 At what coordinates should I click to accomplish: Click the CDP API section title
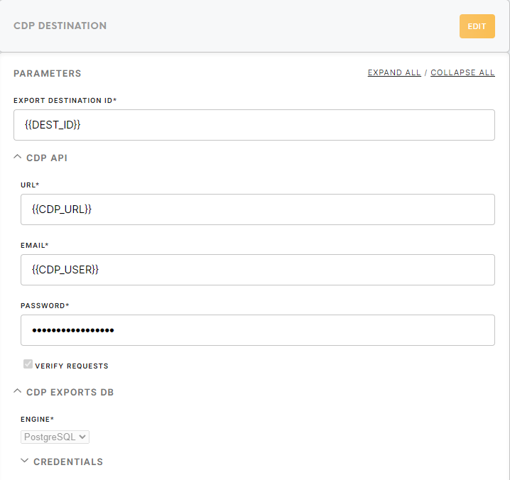tap(46, 158)
